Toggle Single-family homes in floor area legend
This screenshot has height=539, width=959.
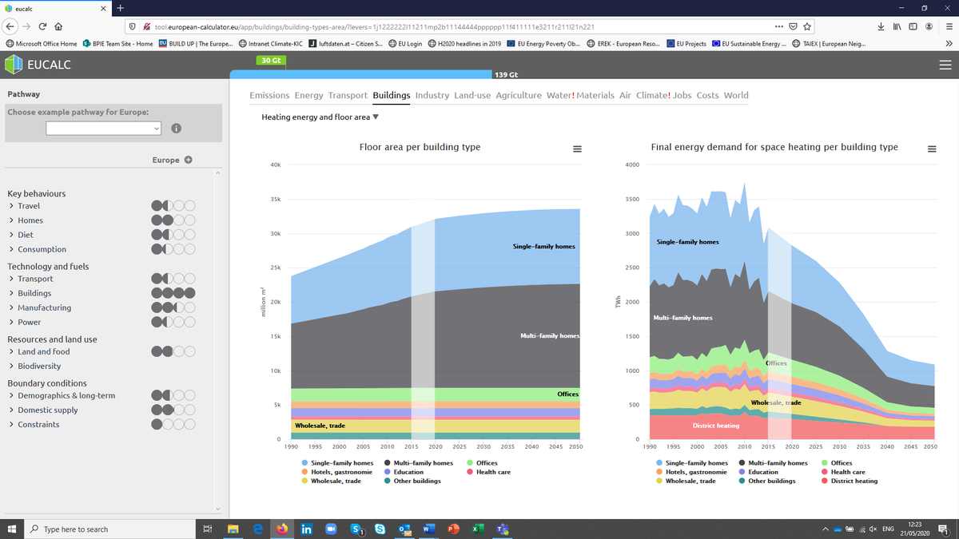[337, 463]
